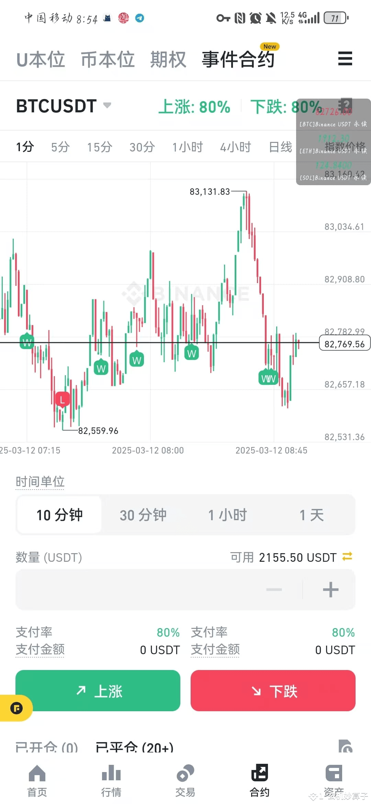Select the 30 分钟 time unit
This screenshot has height=804, width=371.
(x=143, y=515)
